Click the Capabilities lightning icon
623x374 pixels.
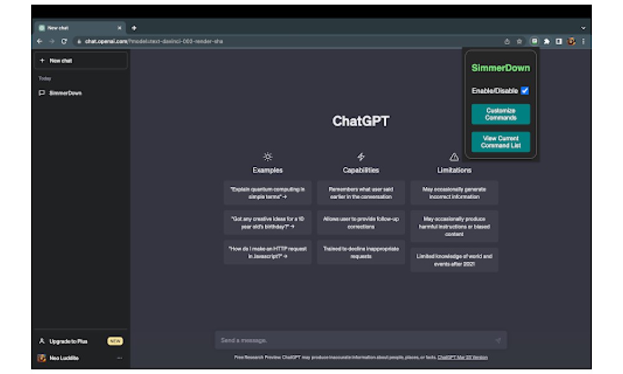tap(361, 156)
